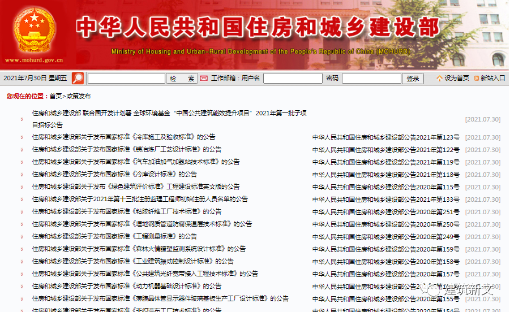This screenshot has height=312, width=510.
Task: Focus the search keyword input field
Action: tap(126, 78)
